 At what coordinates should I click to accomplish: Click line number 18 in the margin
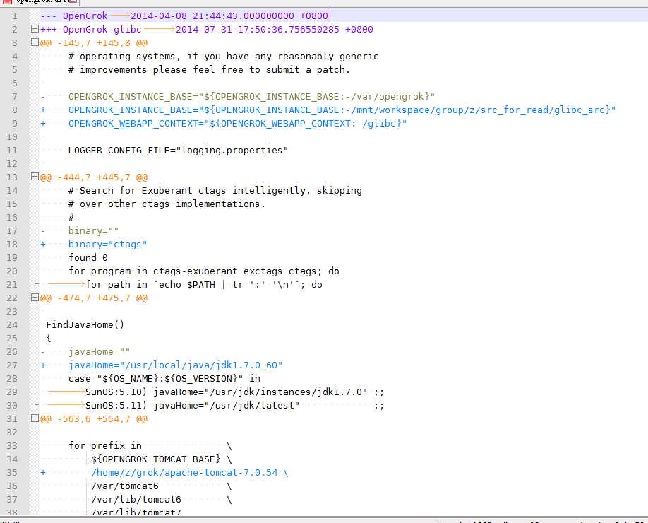click(12, 244)
